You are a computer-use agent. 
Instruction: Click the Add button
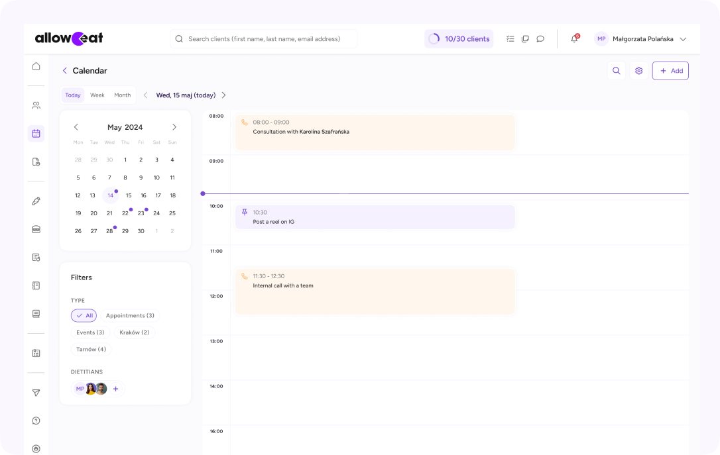point(670,71)
